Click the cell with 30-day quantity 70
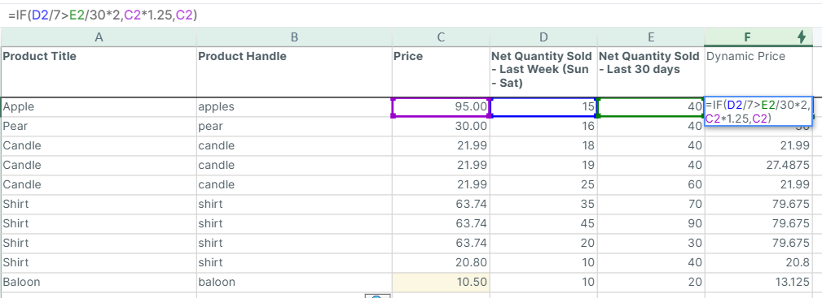 (651, 204)
